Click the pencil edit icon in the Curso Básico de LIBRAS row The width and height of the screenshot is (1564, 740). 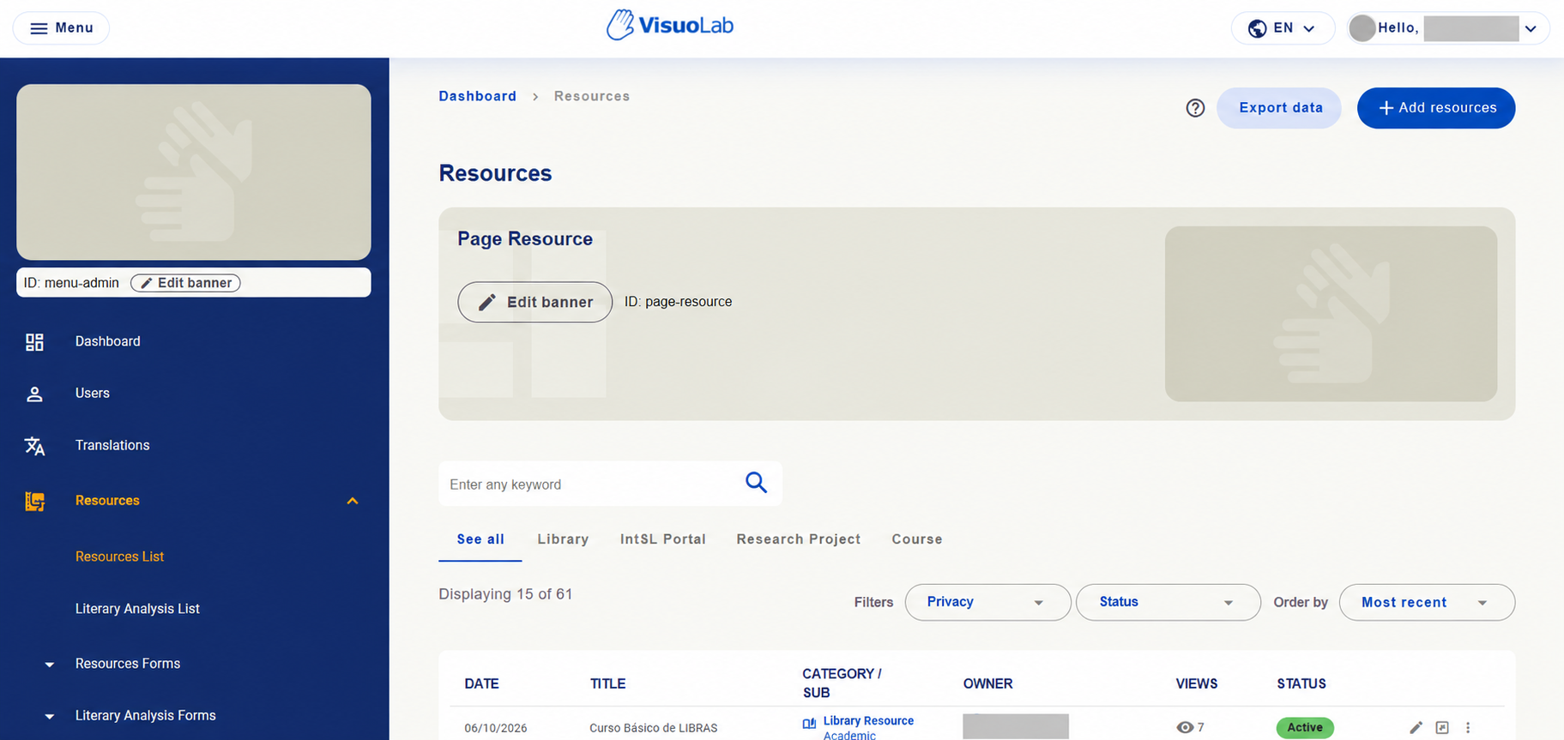1416,727
